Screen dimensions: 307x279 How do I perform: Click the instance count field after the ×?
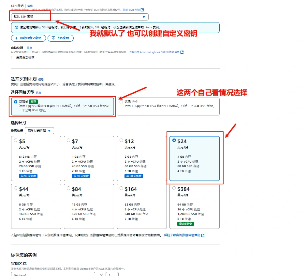point(112,275)
